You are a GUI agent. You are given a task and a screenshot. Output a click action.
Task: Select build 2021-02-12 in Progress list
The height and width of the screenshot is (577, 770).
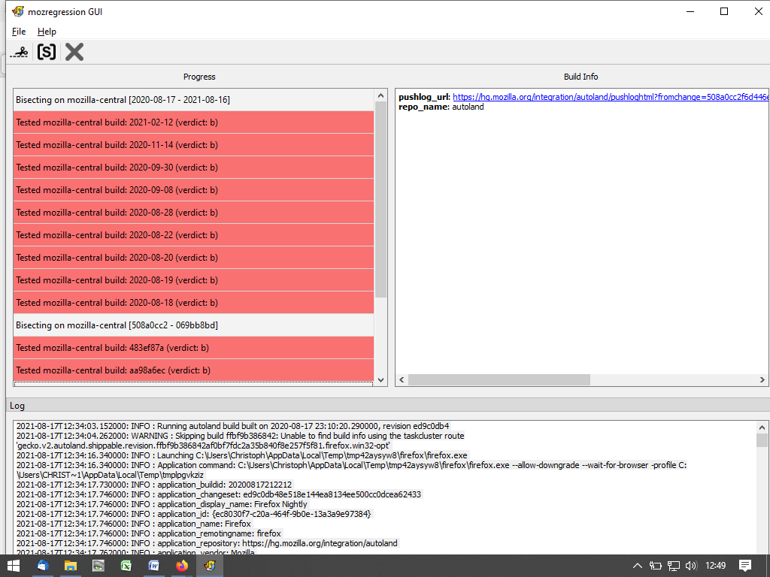(193, 122)
